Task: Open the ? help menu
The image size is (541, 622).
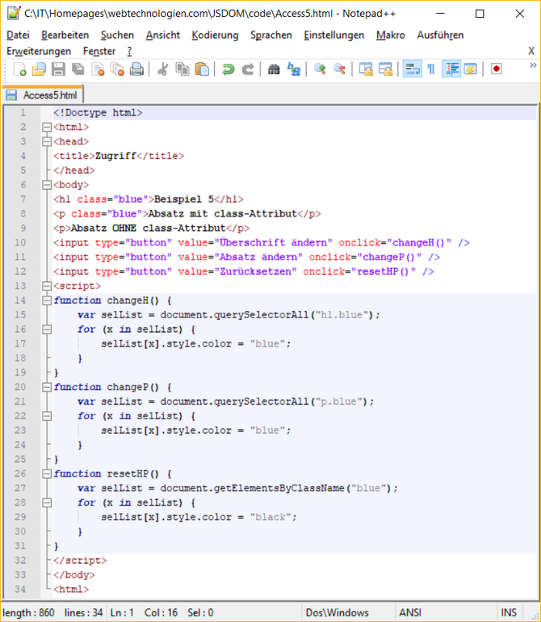Action: (x=129, y=51)
